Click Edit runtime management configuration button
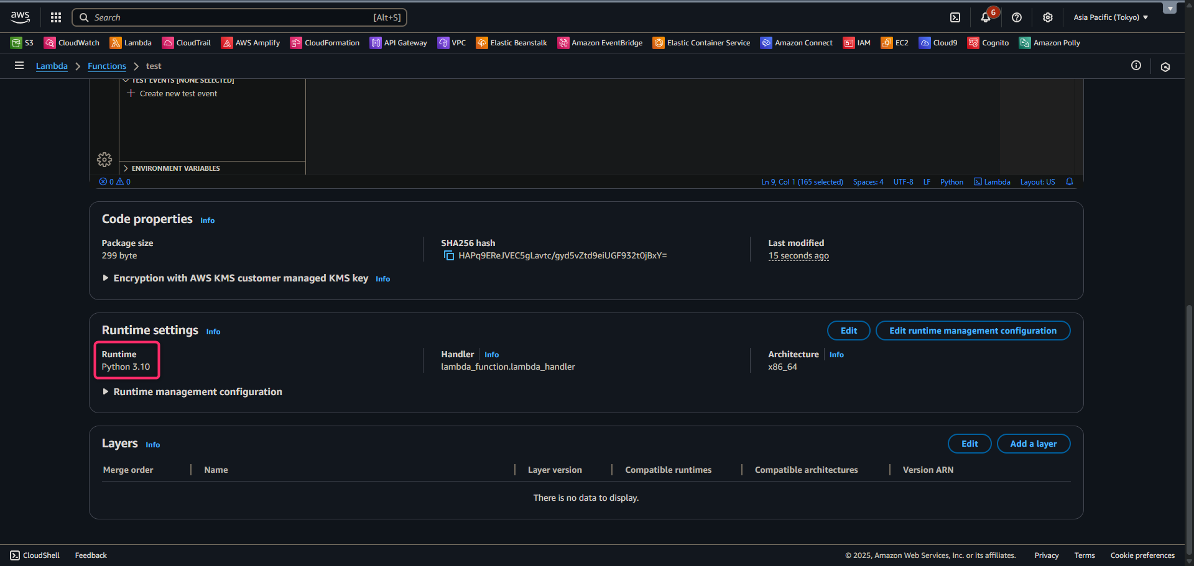The width and height of the screenshot is (1194, 566). pos(973,331)
